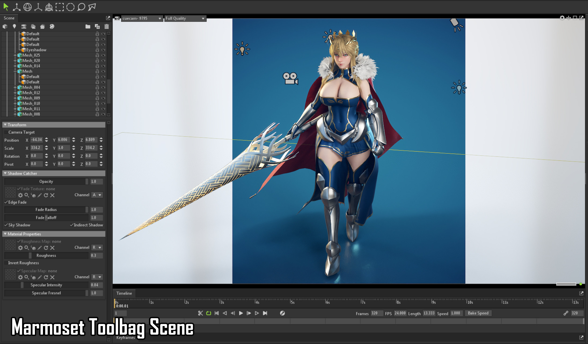This screenshot has height=344, width=588.
Task: Add a camera using the Scene panel icon
Action: (24, 27)
